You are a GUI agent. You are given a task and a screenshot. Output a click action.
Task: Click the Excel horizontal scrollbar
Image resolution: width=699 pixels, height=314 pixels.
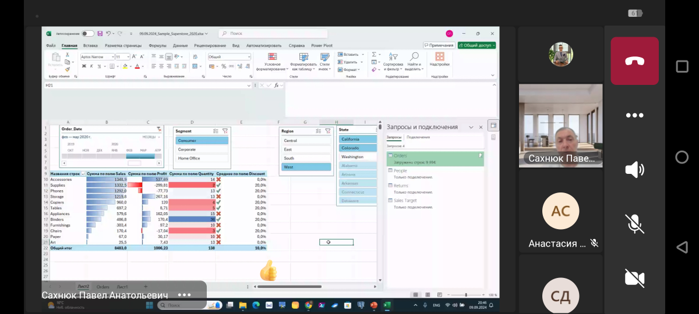coord(290,286)
